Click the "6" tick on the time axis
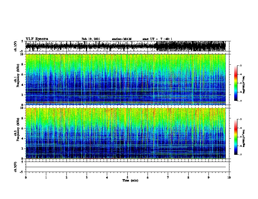The height and width of the screenshot is (199, 258). [148, 178]
